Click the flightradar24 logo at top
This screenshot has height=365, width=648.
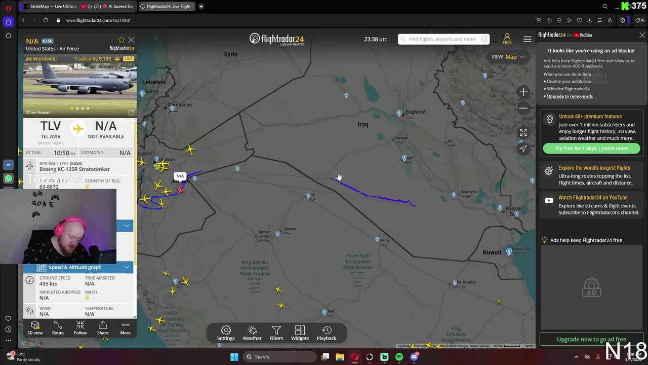pyautogui.click(x=276, y=39)
